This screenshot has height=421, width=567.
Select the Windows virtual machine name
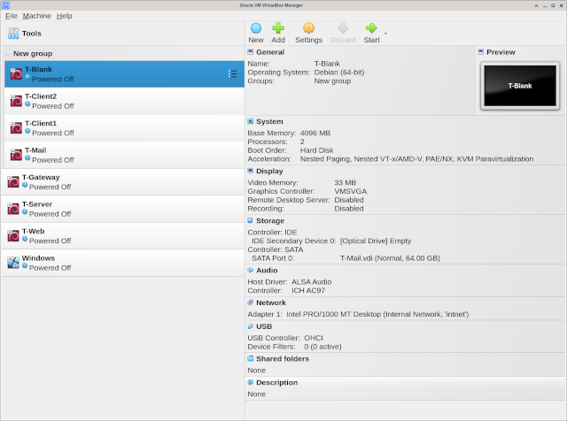pos(38,258)
